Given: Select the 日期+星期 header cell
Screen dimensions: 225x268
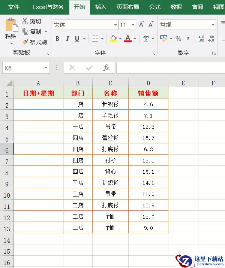Looking at the screenshot, I should 38,93.
